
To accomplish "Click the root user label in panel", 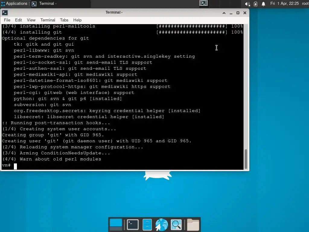I will (x=305, y=4).
